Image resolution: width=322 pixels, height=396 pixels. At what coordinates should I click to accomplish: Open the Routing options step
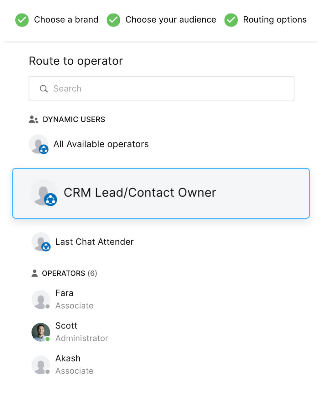click(x=275, y=20)
